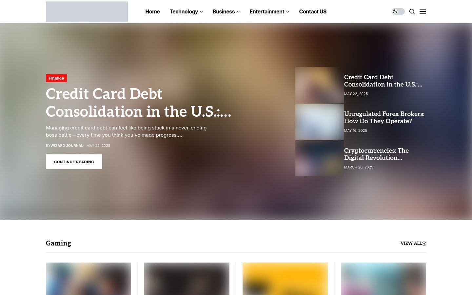This screenshot has height=295, width=472.
Task: Open Cryptocurrencies Digital Revolution article link
Action: (376, 154)
